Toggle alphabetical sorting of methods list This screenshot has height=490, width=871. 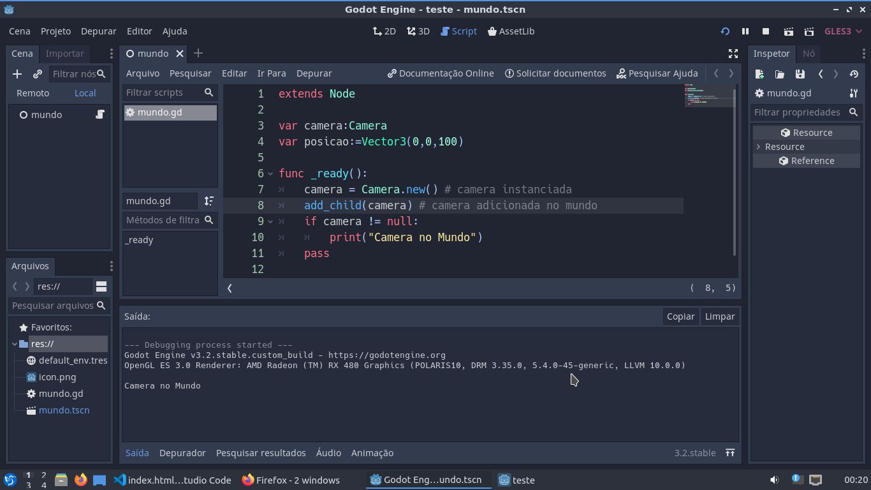[x=209, y=201]
